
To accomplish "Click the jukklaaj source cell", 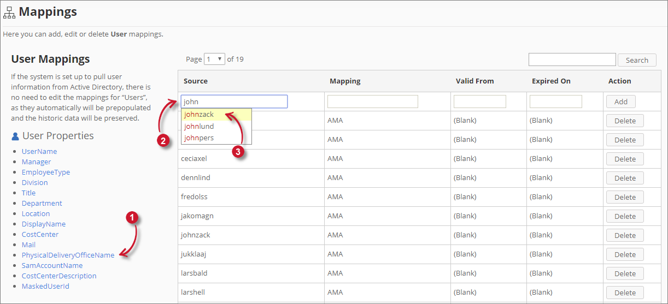I will pos(251,254).
